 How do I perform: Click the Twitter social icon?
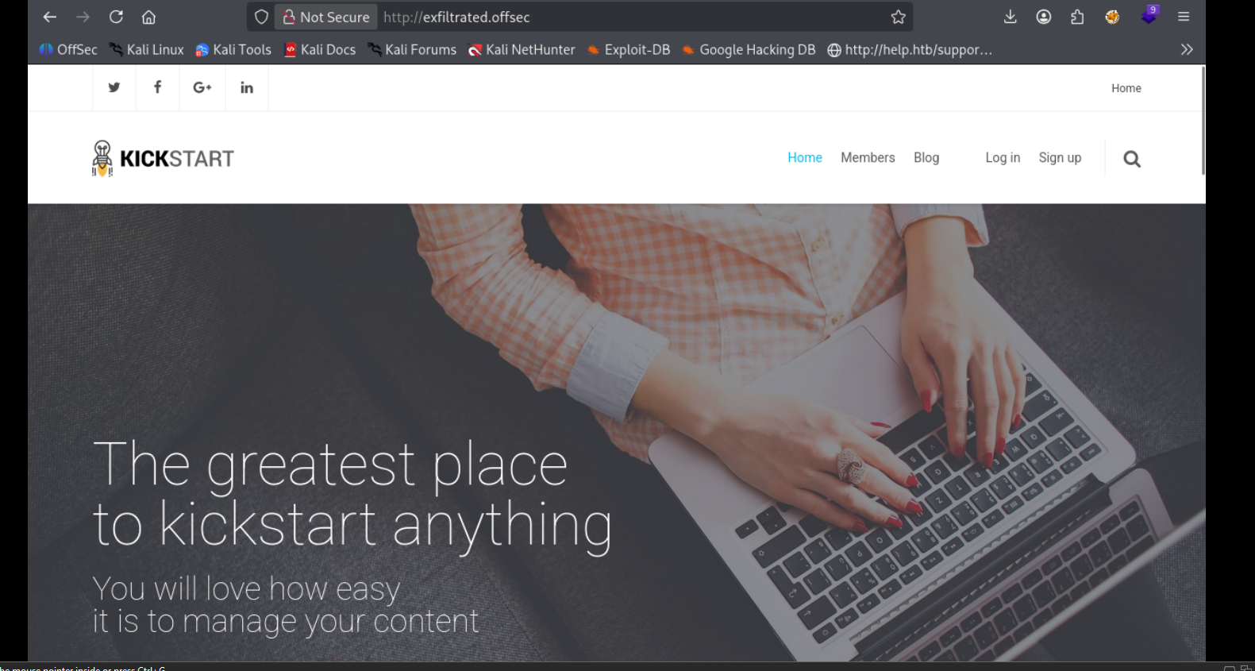point(114,87)
